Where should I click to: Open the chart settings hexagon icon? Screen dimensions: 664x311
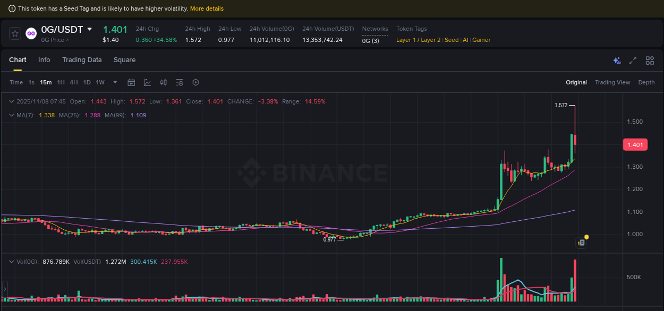(x=195, y=82)
